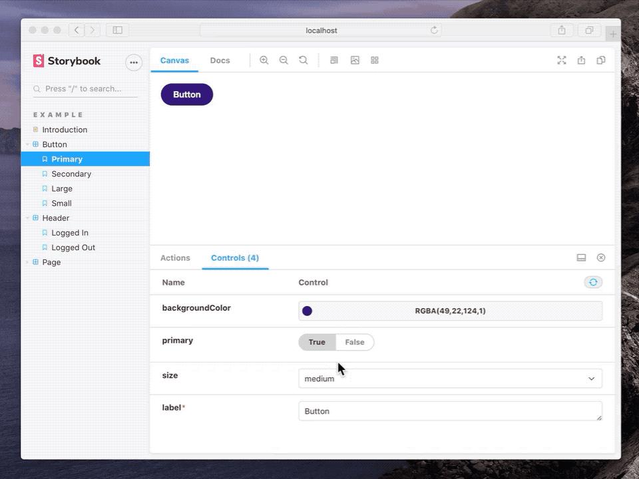Screen dimensions: 639x479
Task: Open the size dropdown set to medium
Action: point(450,378)
